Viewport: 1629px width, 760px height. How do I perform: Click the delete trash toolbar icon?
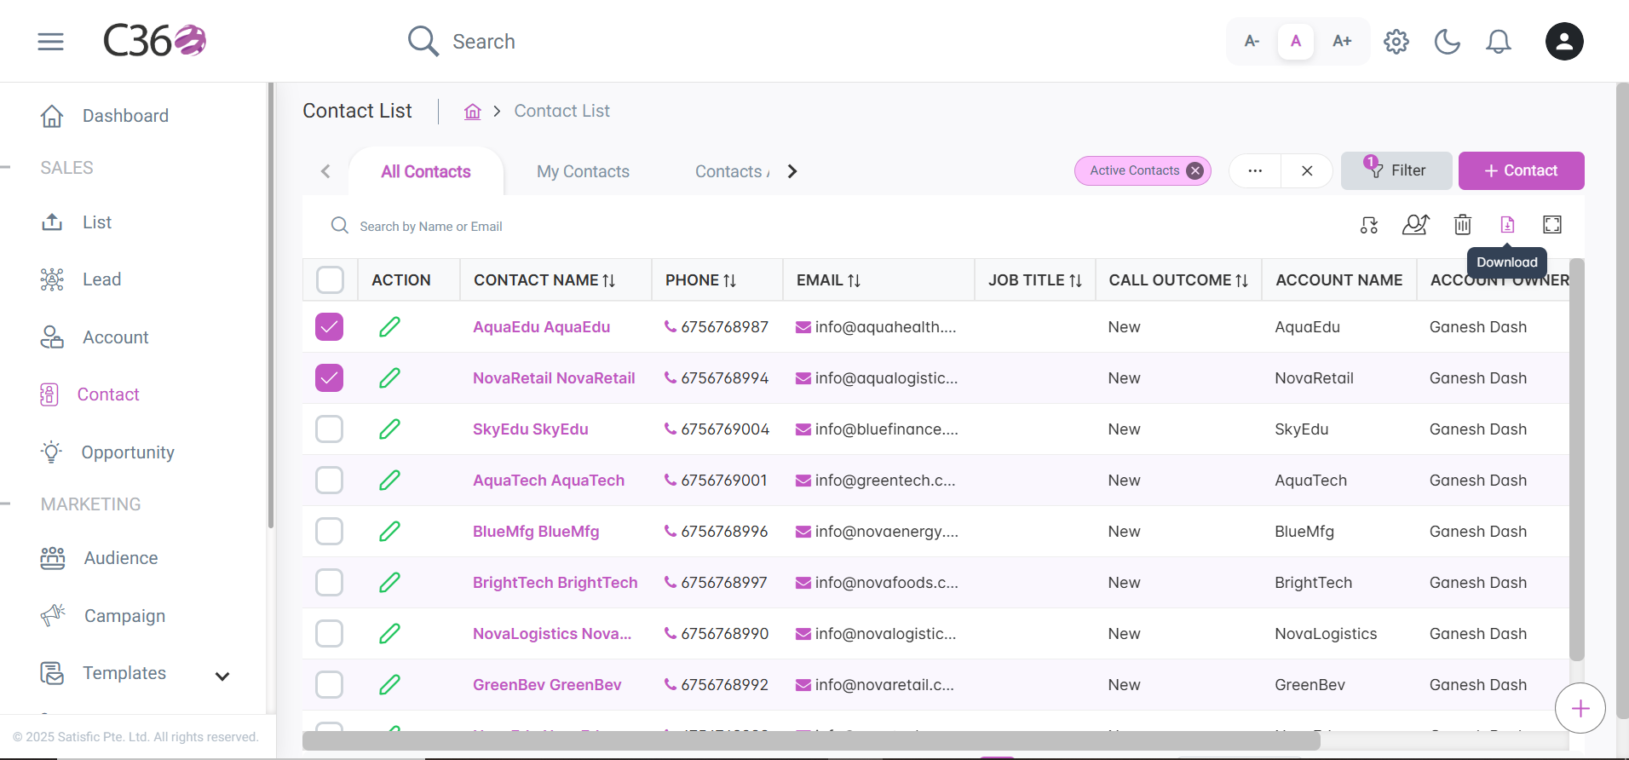coord(1463,225)
